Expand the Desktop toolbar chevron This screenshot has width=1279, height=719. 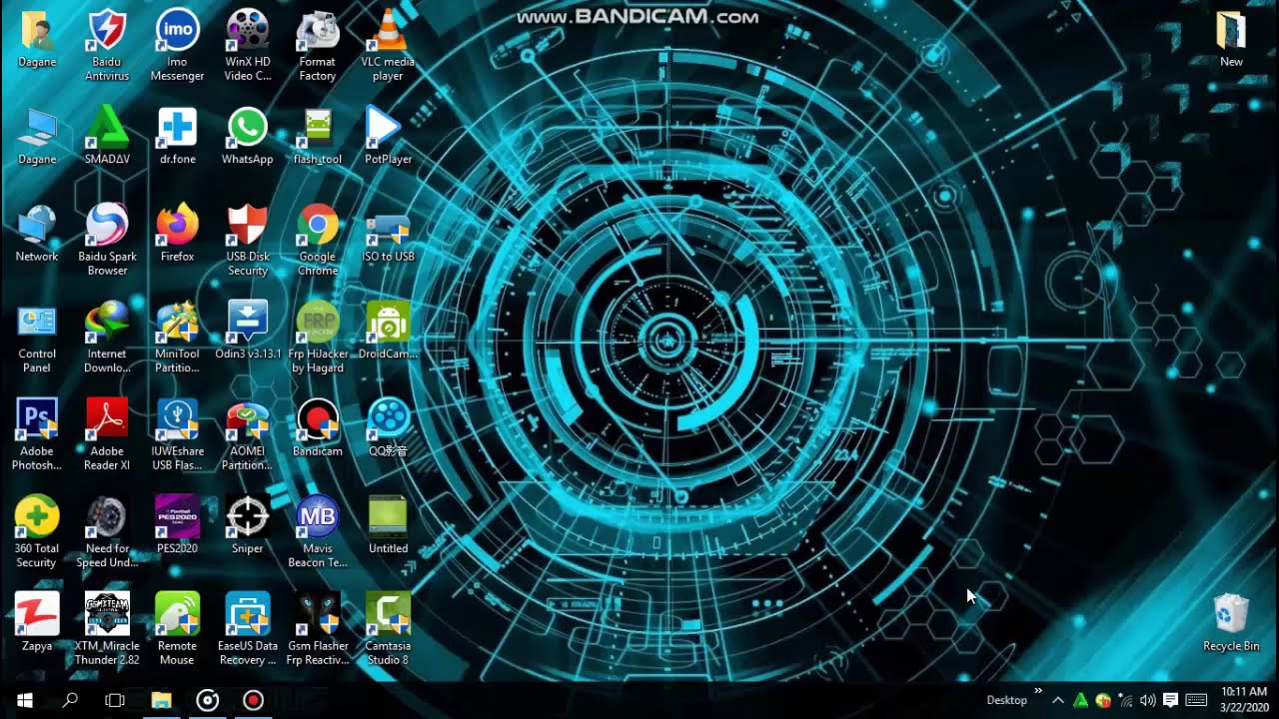pyautogui.click(x=1037, y=691)
